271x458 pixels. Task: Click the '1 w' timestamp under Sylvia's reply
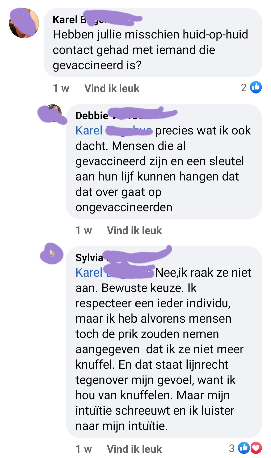(x=84, y=449)
